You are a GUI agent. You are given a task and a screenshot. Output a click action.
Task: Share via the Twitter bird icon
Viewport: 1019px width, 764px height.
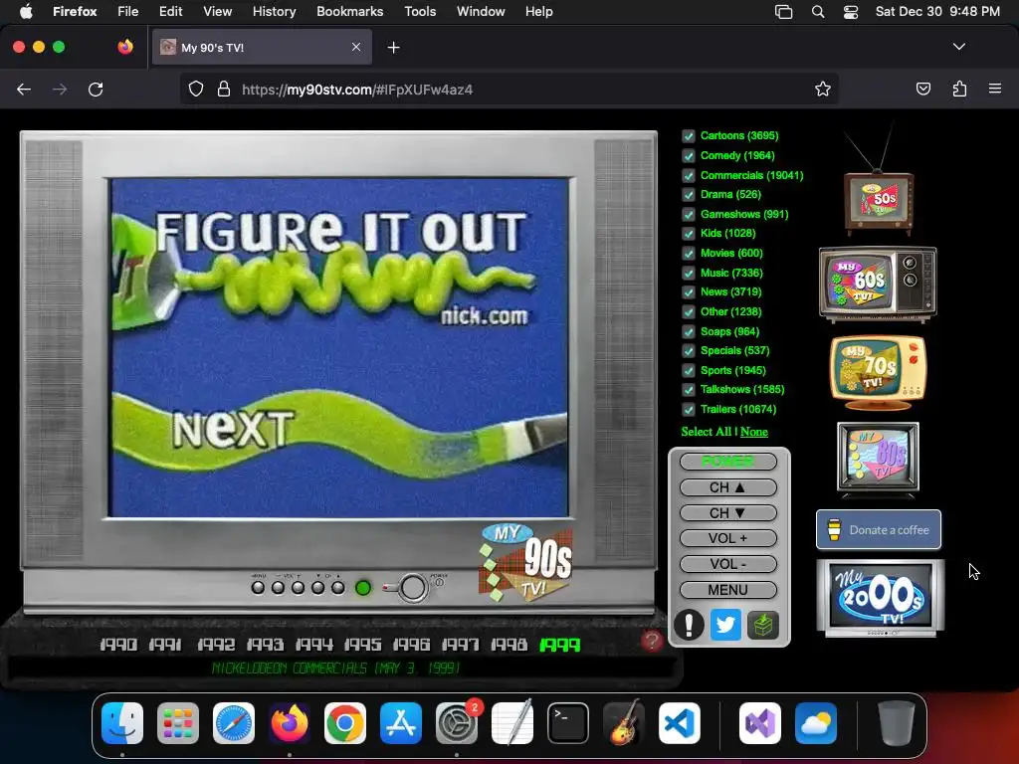point(725,625)
